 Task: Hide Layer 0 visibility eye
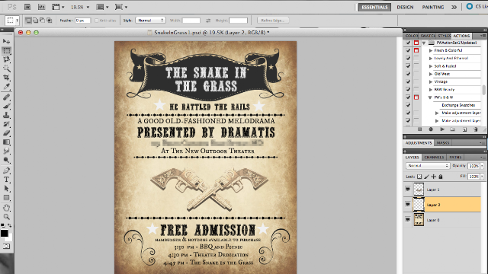click(408, 220)
